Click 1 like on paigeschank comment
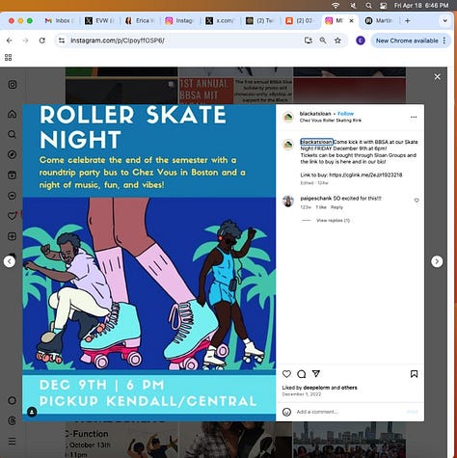Screen dimensions: 457x458 tap(321, 207)
